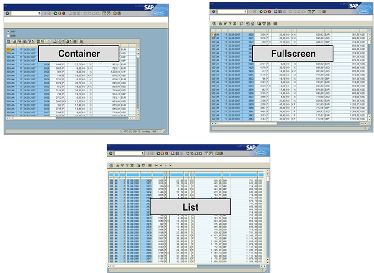
Task: Open command field dropdown in Fullscreen window
Action: (246, 11)
